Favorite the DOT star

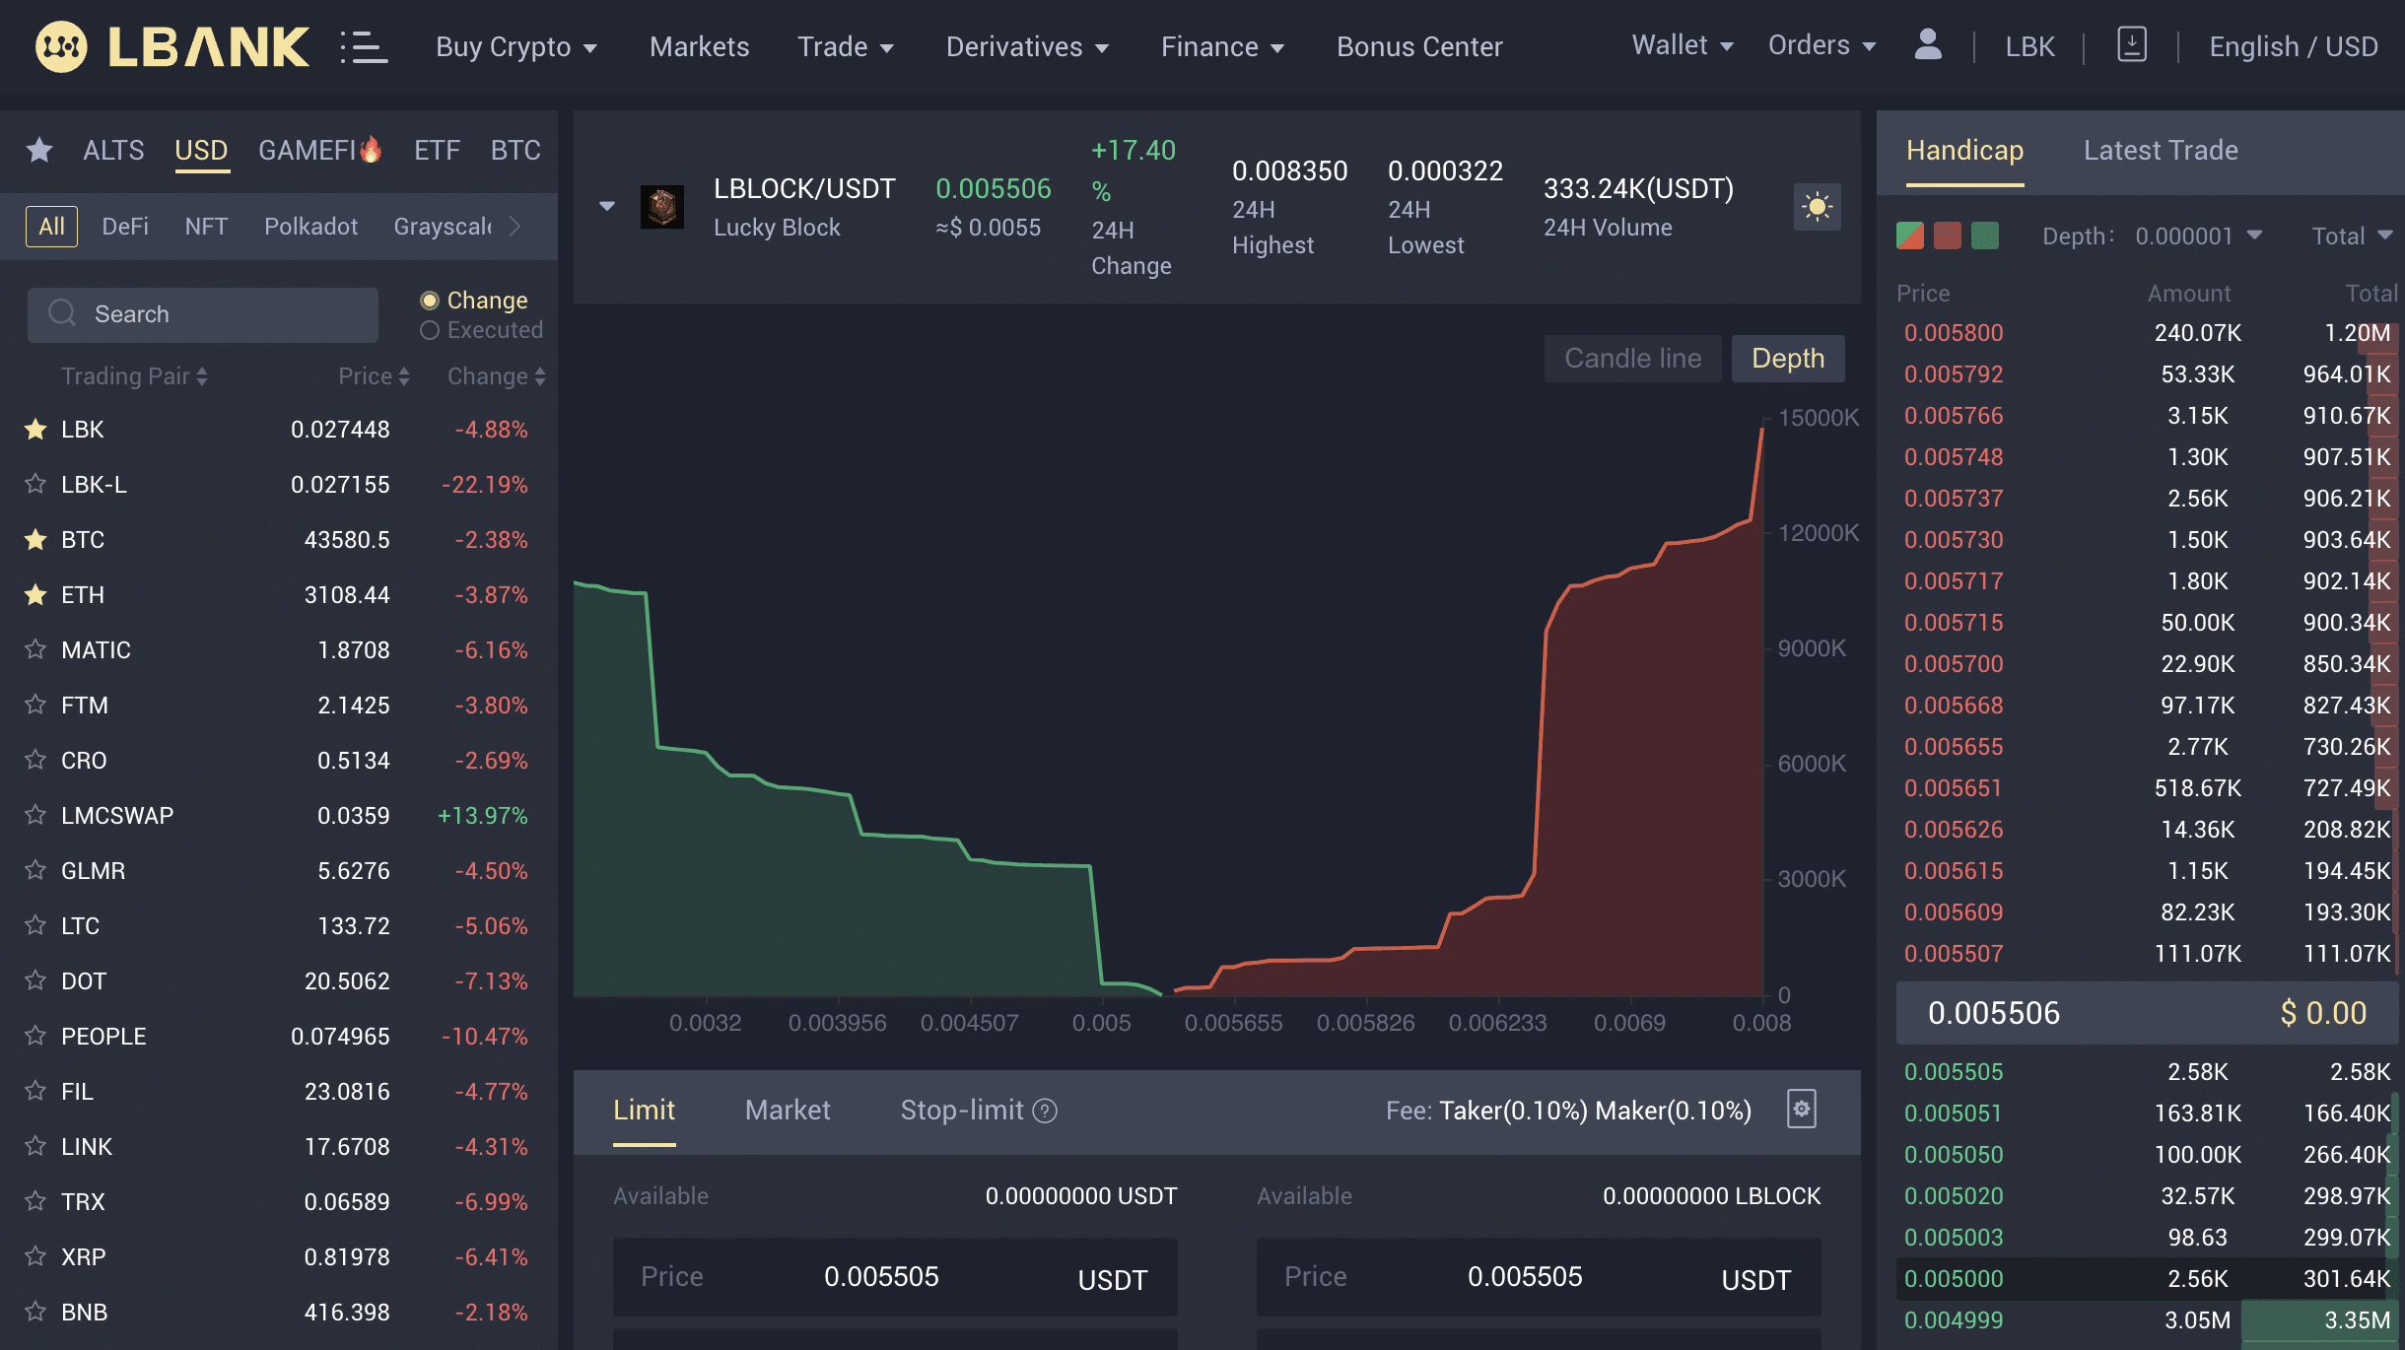click(x=35, y=980)
